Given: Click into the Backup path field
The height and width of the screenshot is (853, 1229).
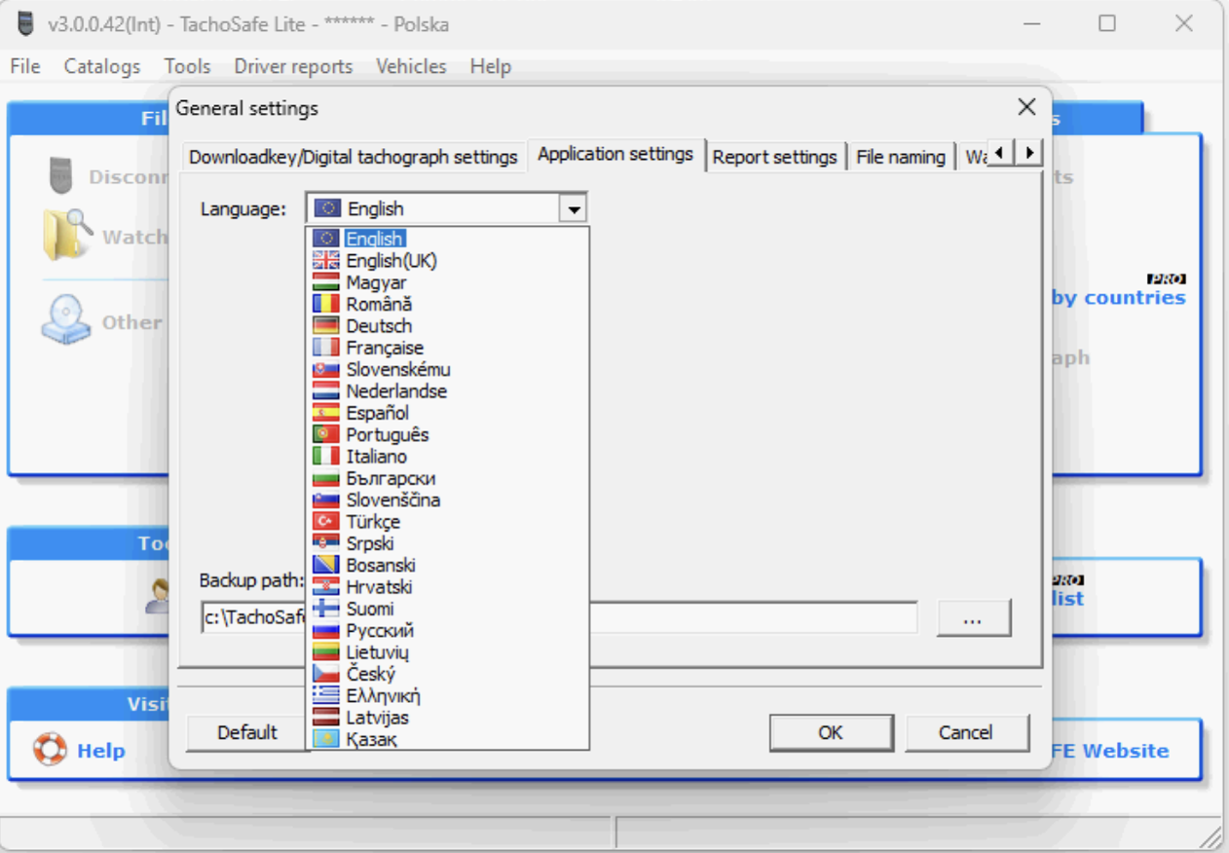Looking at the screenshot, I should pos(559,617).
